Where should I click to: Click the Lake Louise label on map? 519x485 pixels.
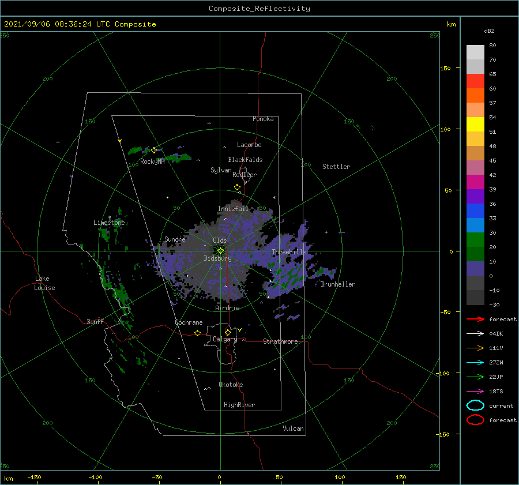44,283
